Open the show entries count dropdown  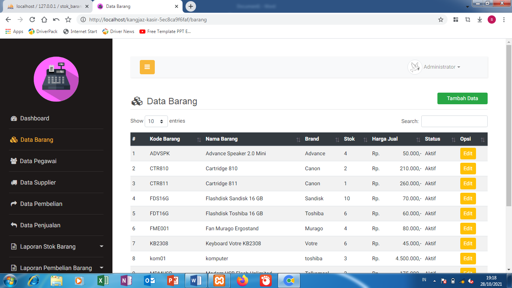156,121
